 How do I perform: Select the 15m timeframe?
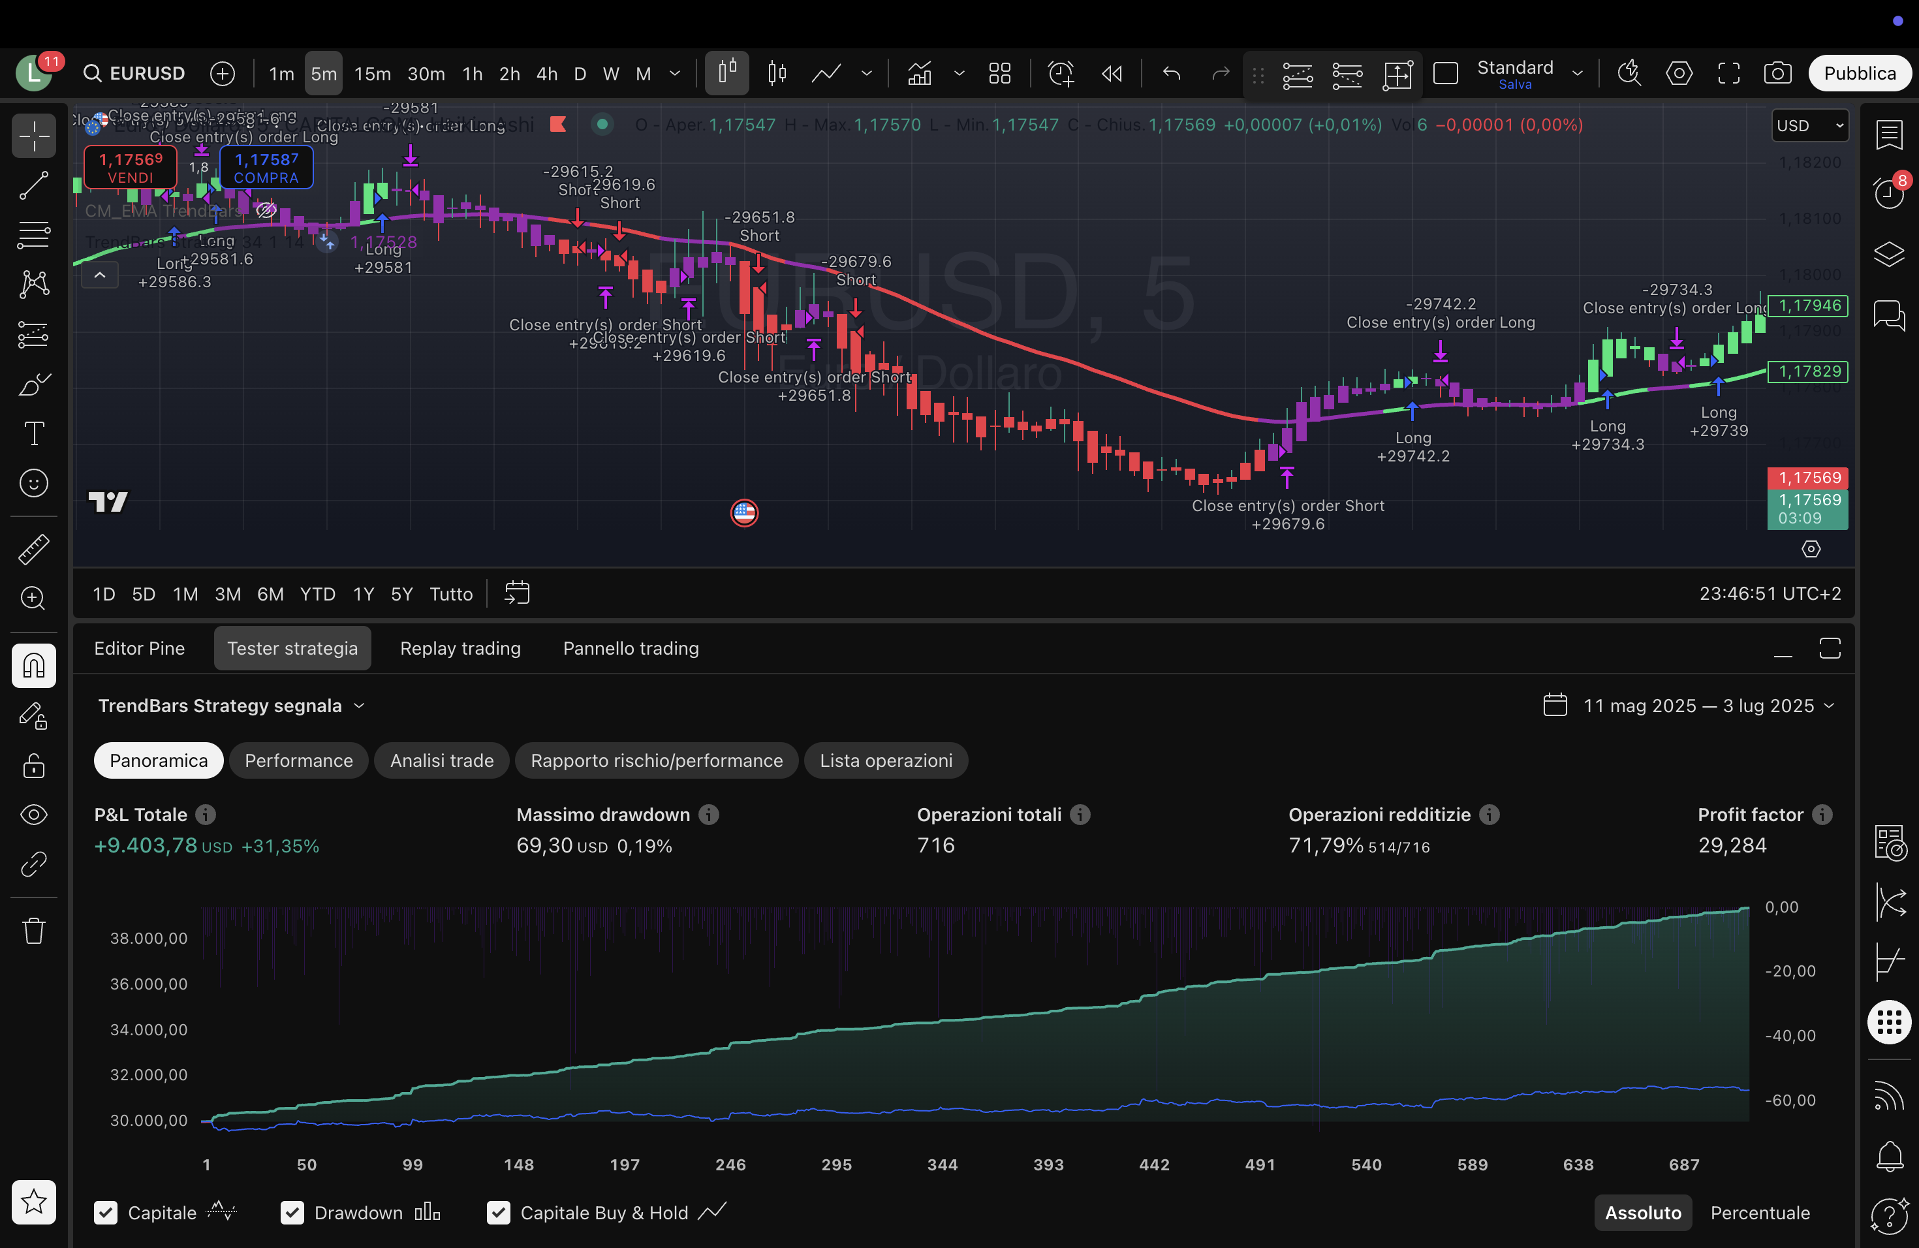point(373,73)
